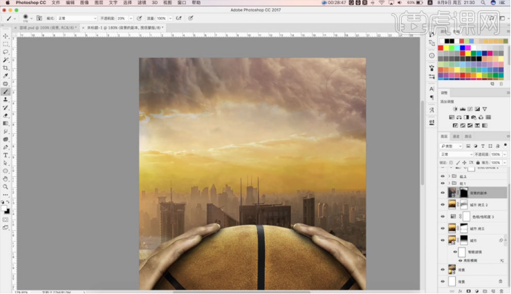The width and height of the screenshot is (511, 294).
Task: Click the delete layer trash icon
Action: click(502, 291)
